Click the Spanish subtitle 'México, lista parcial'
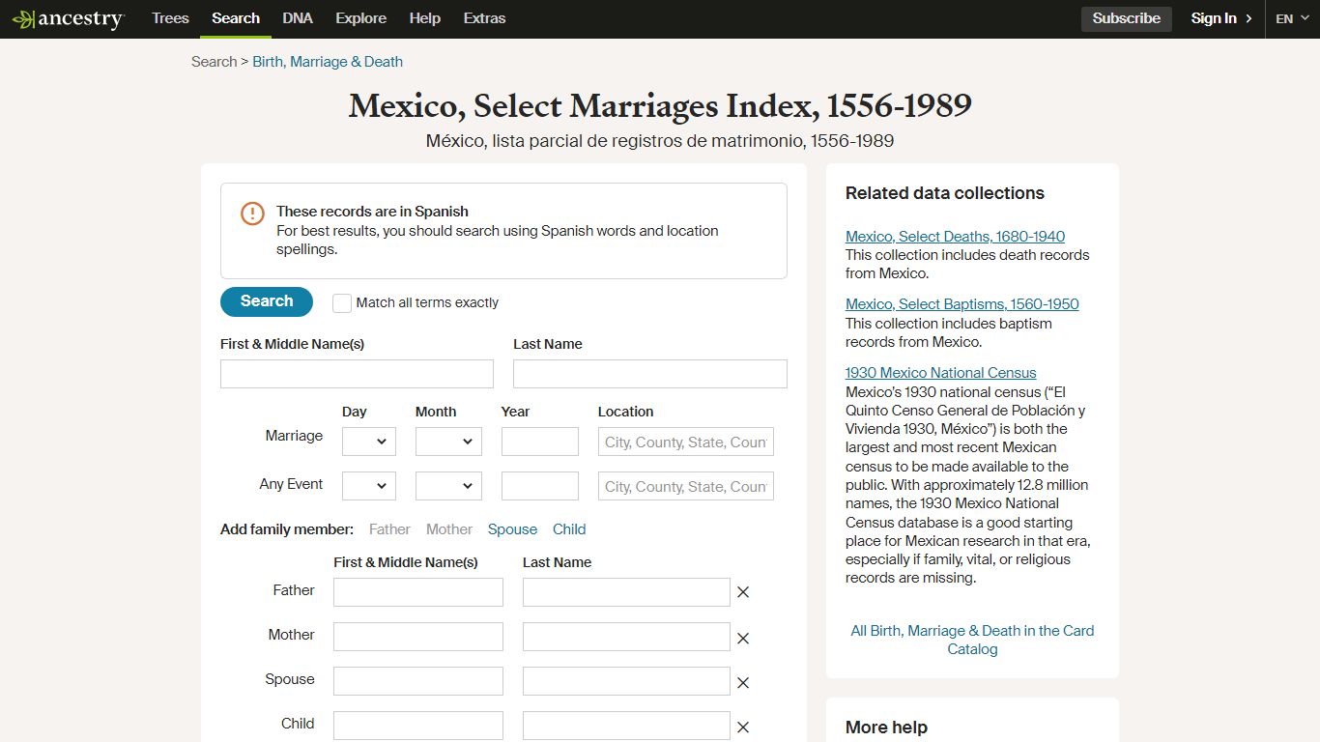1320x742 pixels. click(x=660, y=141)
